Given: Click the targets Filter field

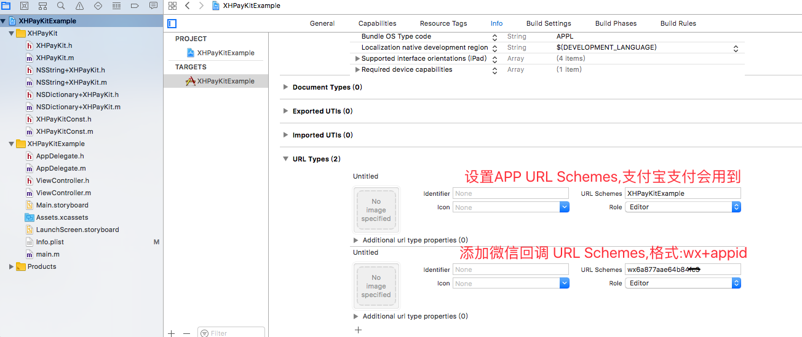Looking at the screenshot, I should point(231,333).
